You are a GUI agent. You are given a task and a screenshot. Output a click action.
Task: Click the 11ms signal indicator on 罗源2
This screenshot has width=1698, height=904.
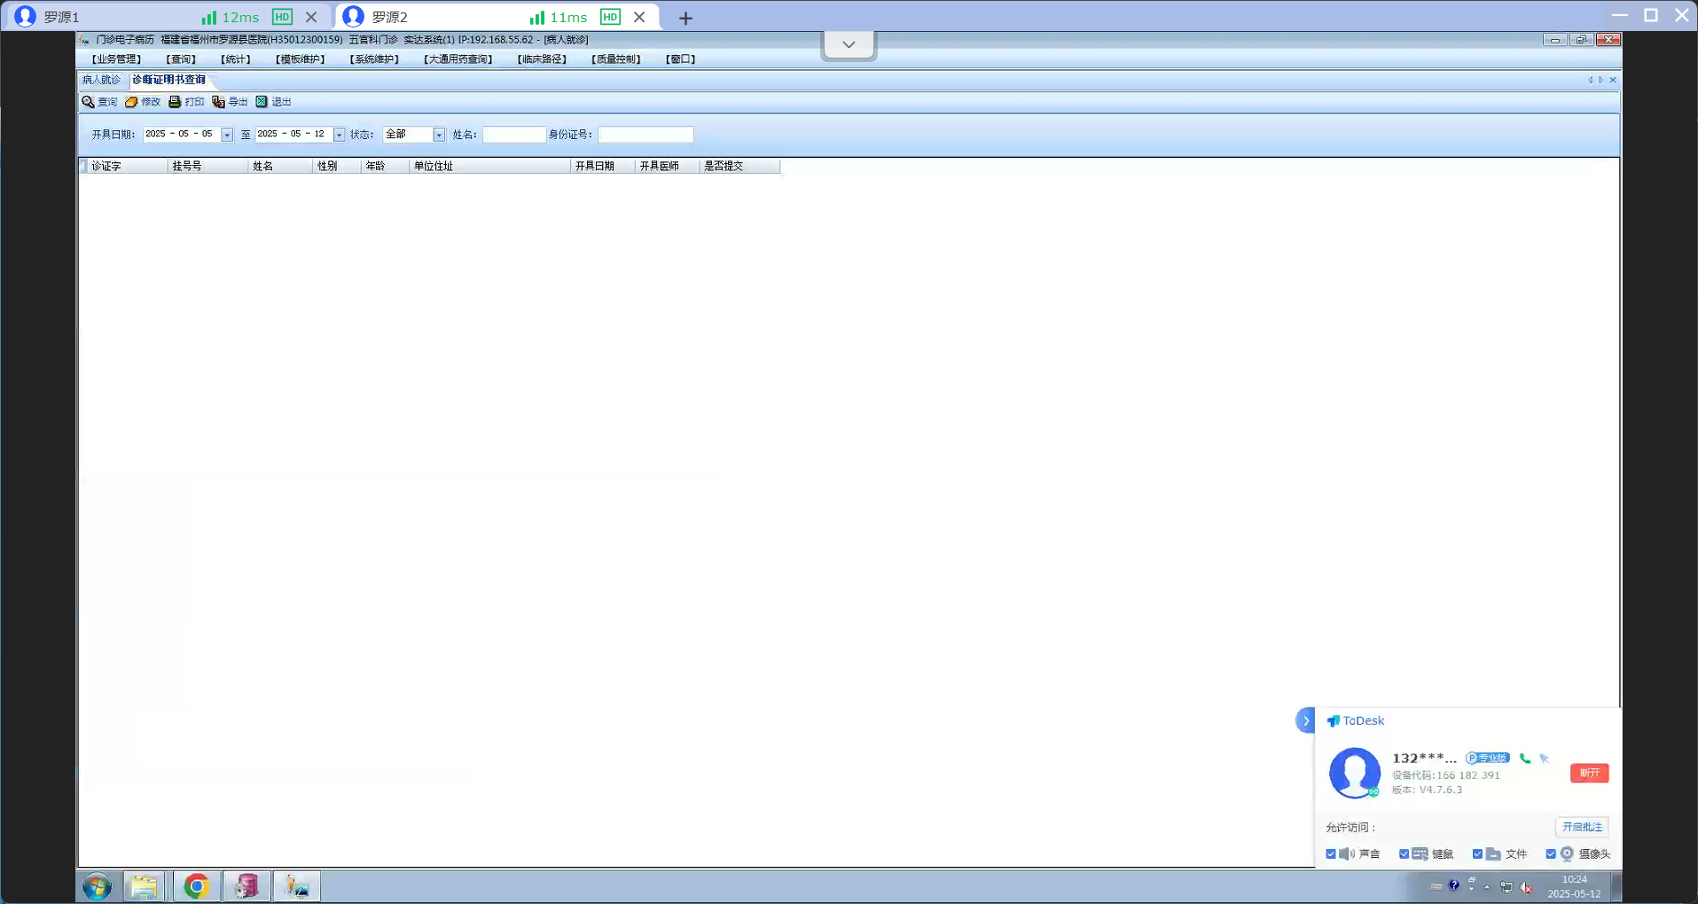pos(559,18)
